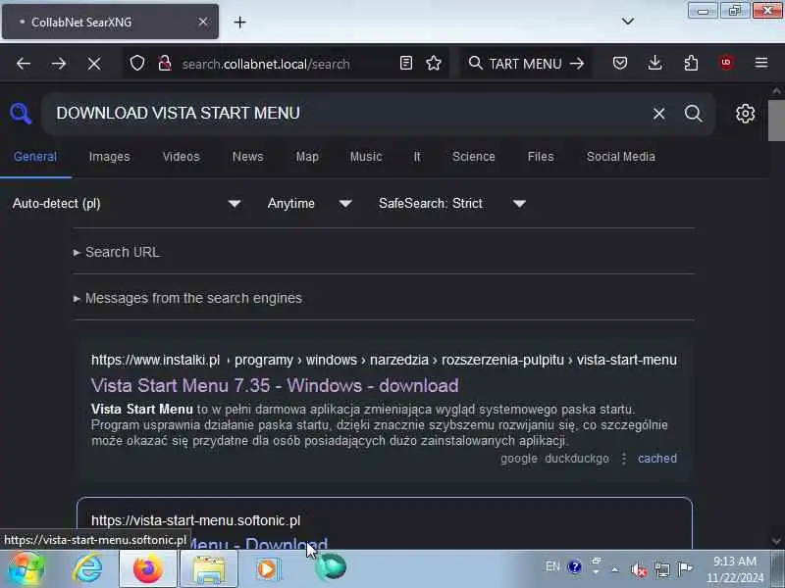Open the Action Center flag icon
Screen dimensions: 785x588
click(685, 568)
